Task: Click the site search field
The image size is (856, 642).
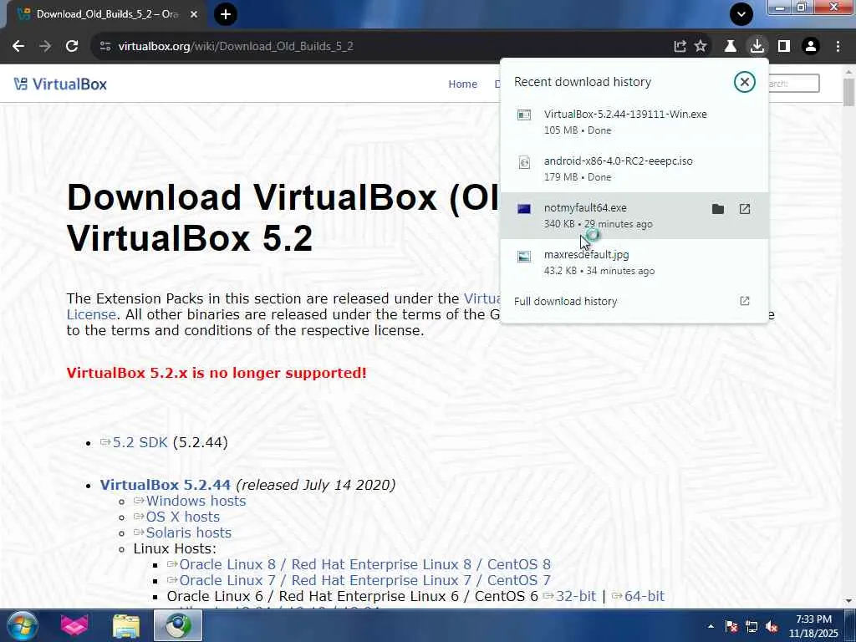Action: click(792, 84)
